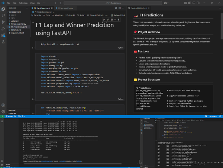Screen dimensions: 223x168
Task: Open the errors and warnings count in status bar
Action: pyautogui.click(x=21, y=117)
